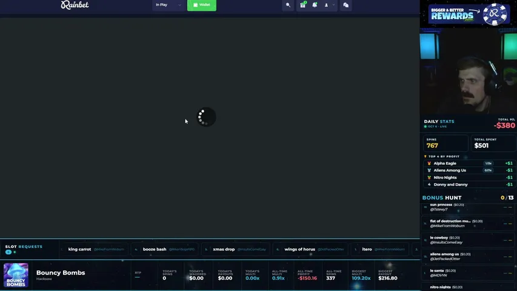
Task: Select the All-Time Profit '-$150.16' value
Action: pyautogui.click(x=307, y=278)
